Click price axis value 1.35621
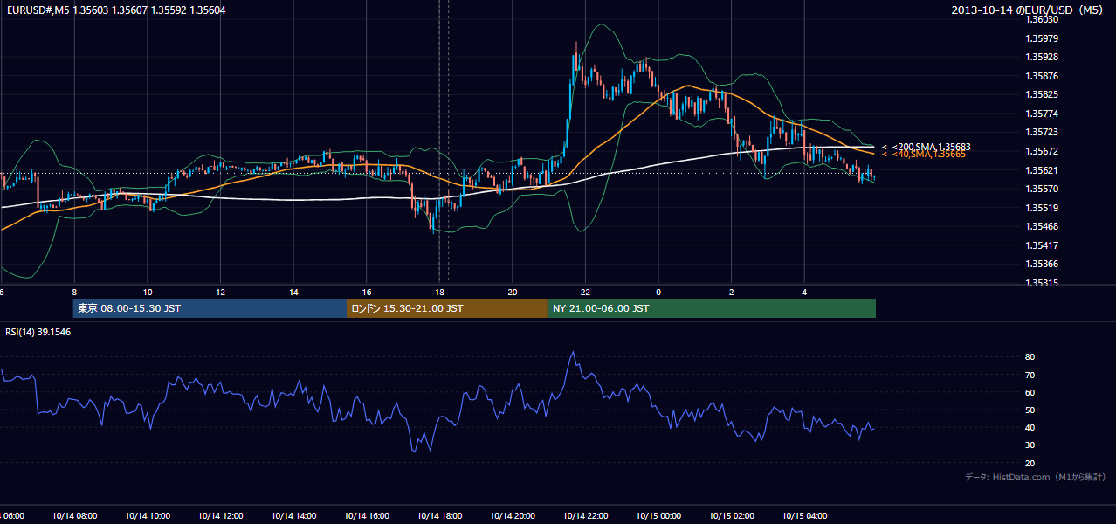Image resolution: width=1116 pixels, height=524 pixels. [1044, 170]
